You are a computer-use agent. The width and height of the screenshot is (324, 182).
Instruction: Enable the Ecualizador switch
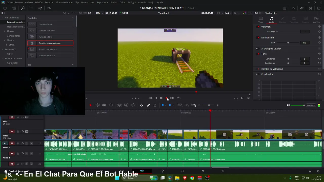pyautogui.click(x=257, y=74)
